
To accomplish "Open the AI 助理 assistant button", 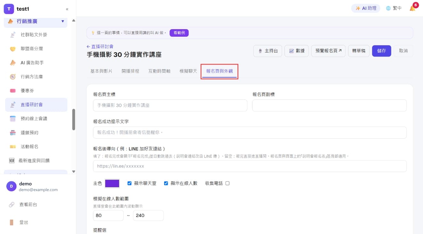I will [x=366, y=8].
